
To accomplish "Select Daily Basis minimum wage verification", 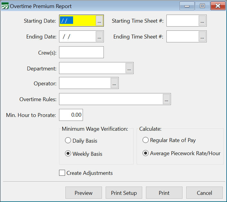I will pyautogui.click(x=68, y=141).
